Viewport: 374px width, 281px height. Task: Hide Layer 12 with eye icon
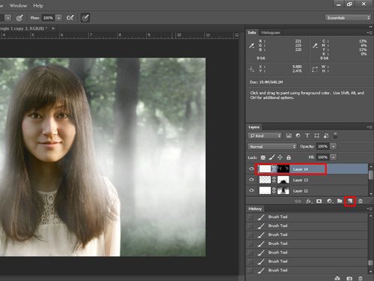pos(251,190)
